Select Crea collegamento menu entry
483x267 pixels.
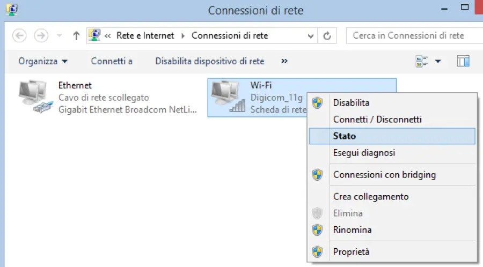click(392, 197)
